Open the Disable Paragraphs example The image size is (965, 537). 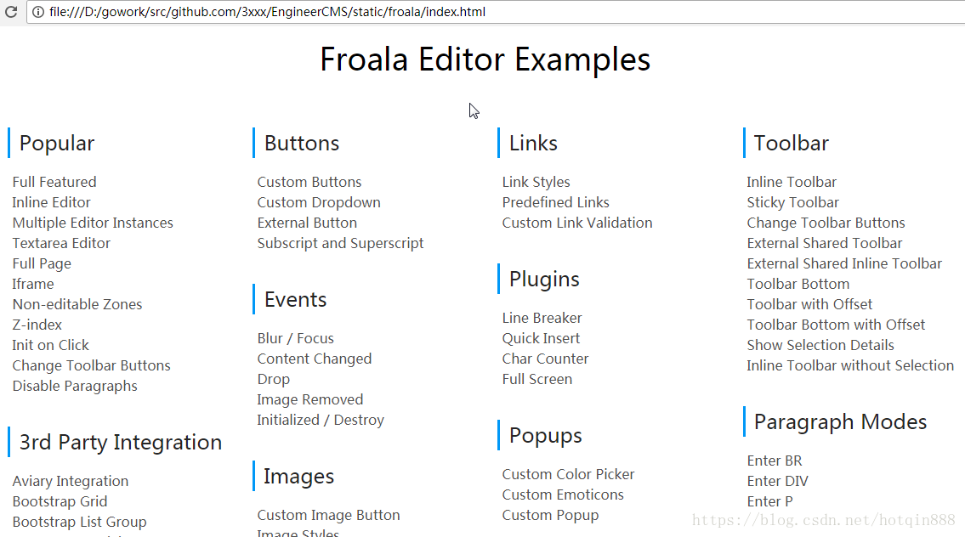[75, 386]
